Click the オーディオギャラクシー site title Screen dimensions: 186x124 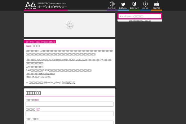52,7
